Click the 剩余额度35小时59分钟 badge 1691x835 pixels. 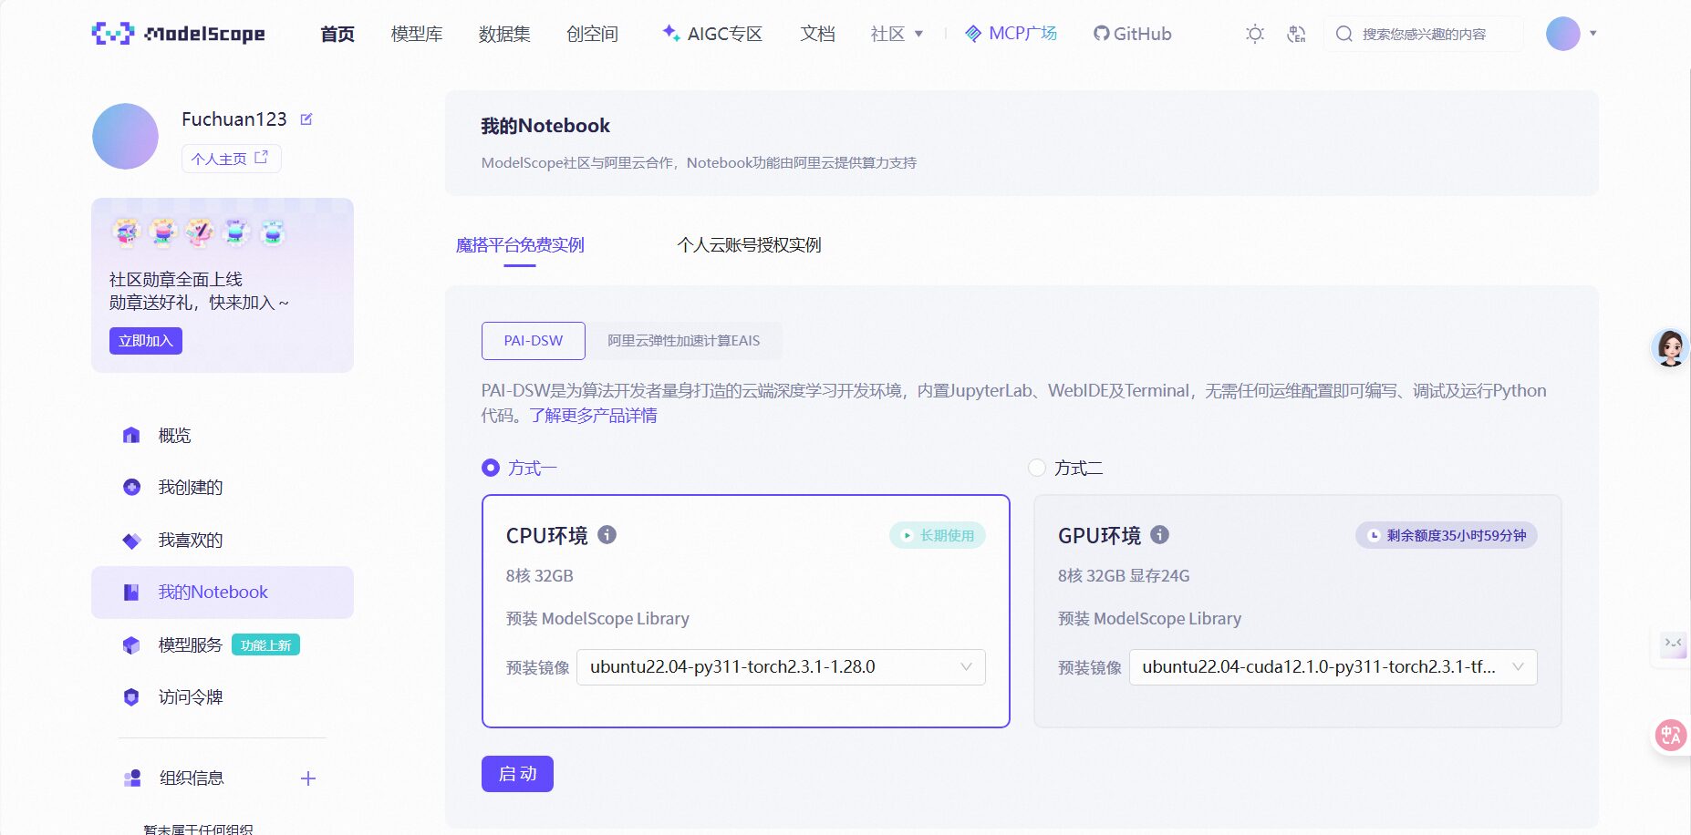1447,536
